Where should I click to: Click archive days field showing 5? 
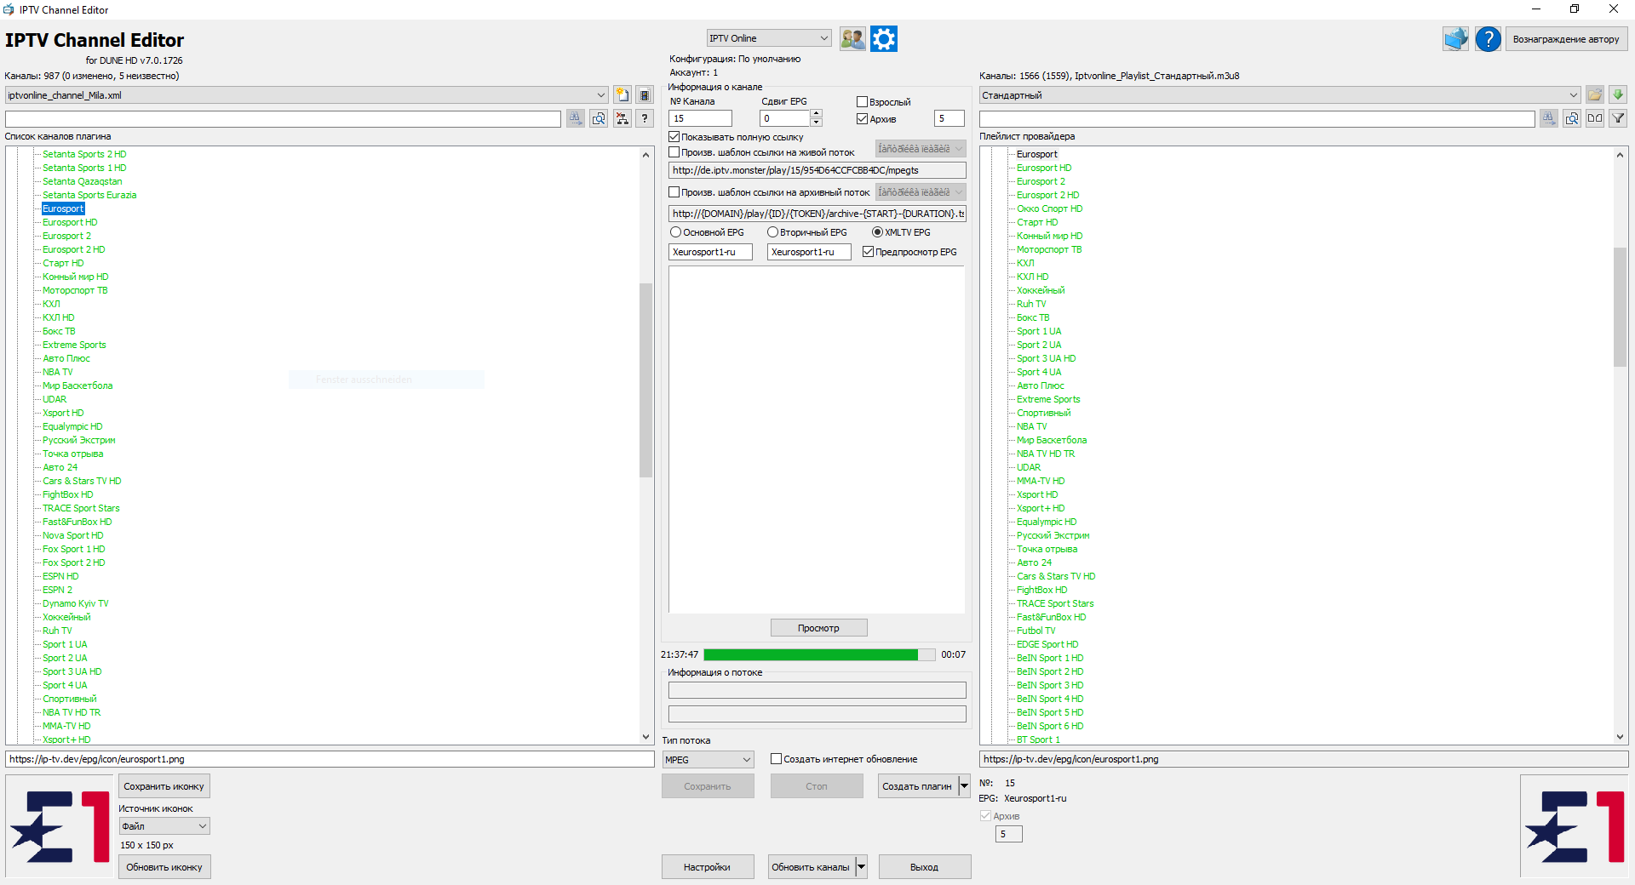click(x=949, y=118)
